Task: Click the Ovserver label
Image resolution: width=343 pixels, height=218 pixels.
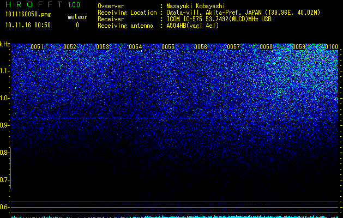Action: click(111, 6)
